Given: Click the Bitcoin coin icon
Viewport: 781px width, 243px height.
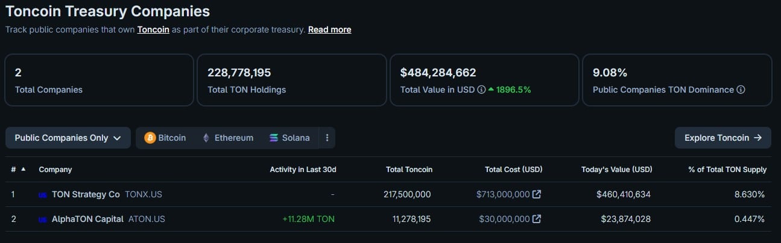Looking at the screenshot, I should pyautogui.click(x=150, y=138).
